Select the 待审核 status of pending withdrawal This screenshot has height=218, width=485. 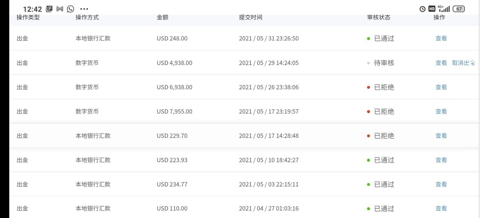[384, 63]
